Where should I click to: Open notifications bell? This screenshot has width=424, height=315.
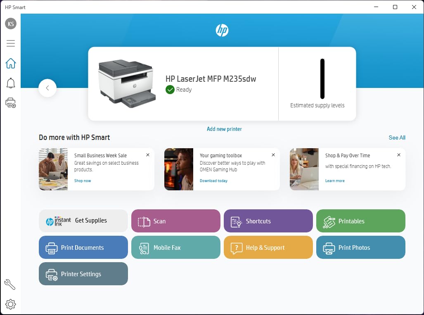click(x=11, y=83)
